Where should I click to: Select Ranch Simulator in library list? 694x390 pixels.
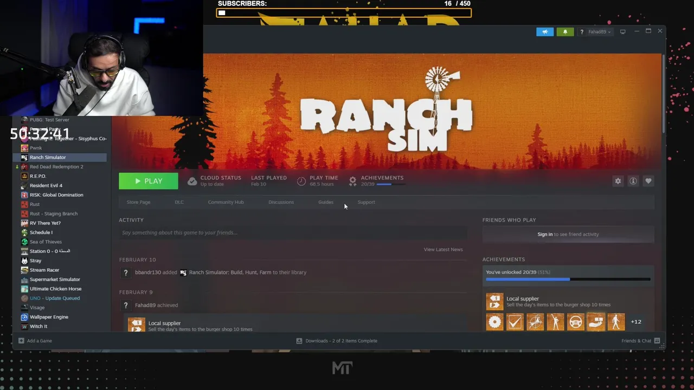click(60, 157)
